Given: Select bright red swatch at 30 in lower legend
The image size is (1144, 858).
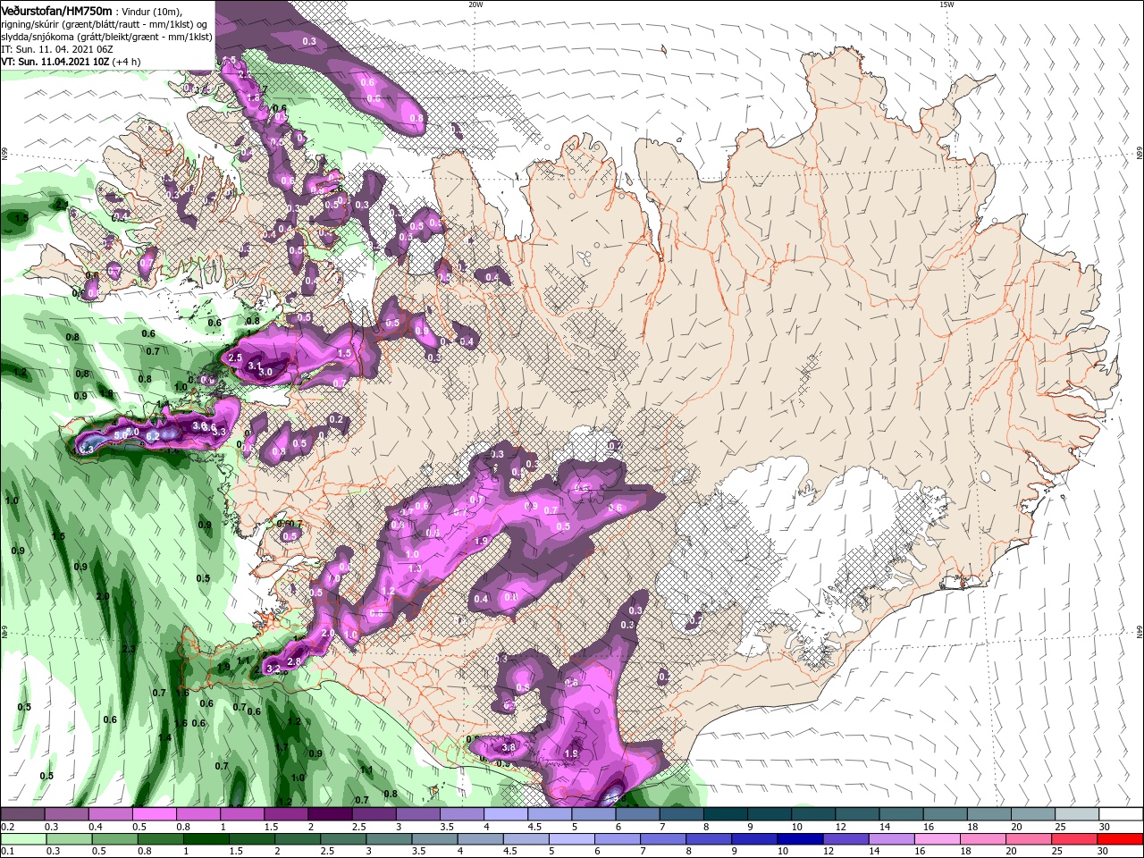Looking at the screenshot, I should click(x=1120, y=839).
